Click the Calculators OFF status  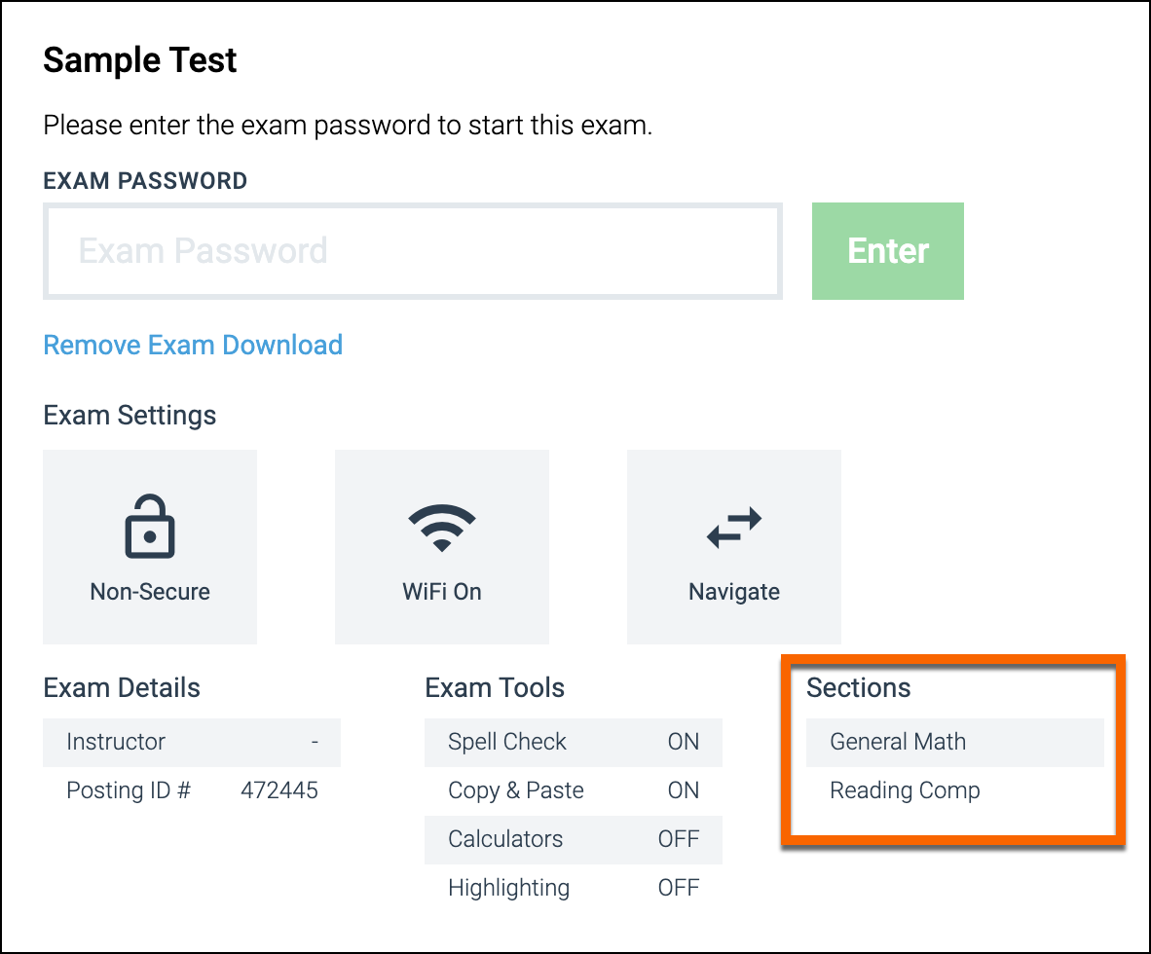(679, 839)
